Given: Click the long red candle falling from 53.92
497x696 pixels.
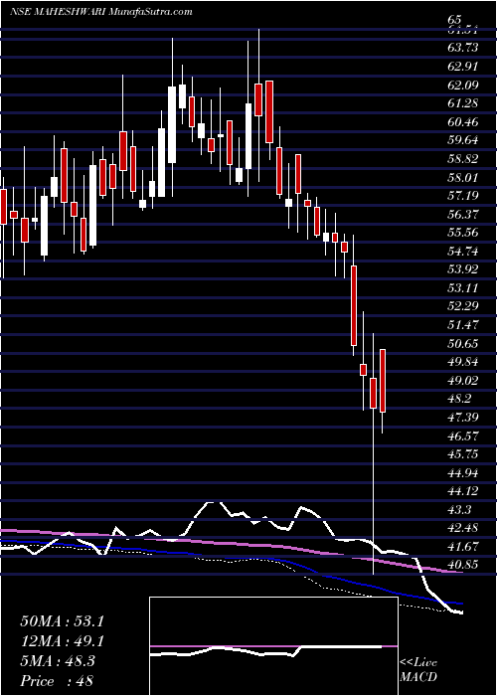Looking at the screenshot, I should tap(354, 305).
